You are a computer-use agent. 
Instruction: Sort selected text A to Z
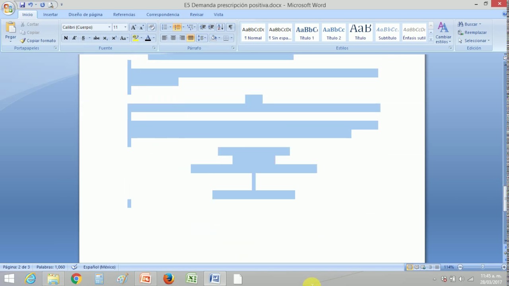(220, 27)
